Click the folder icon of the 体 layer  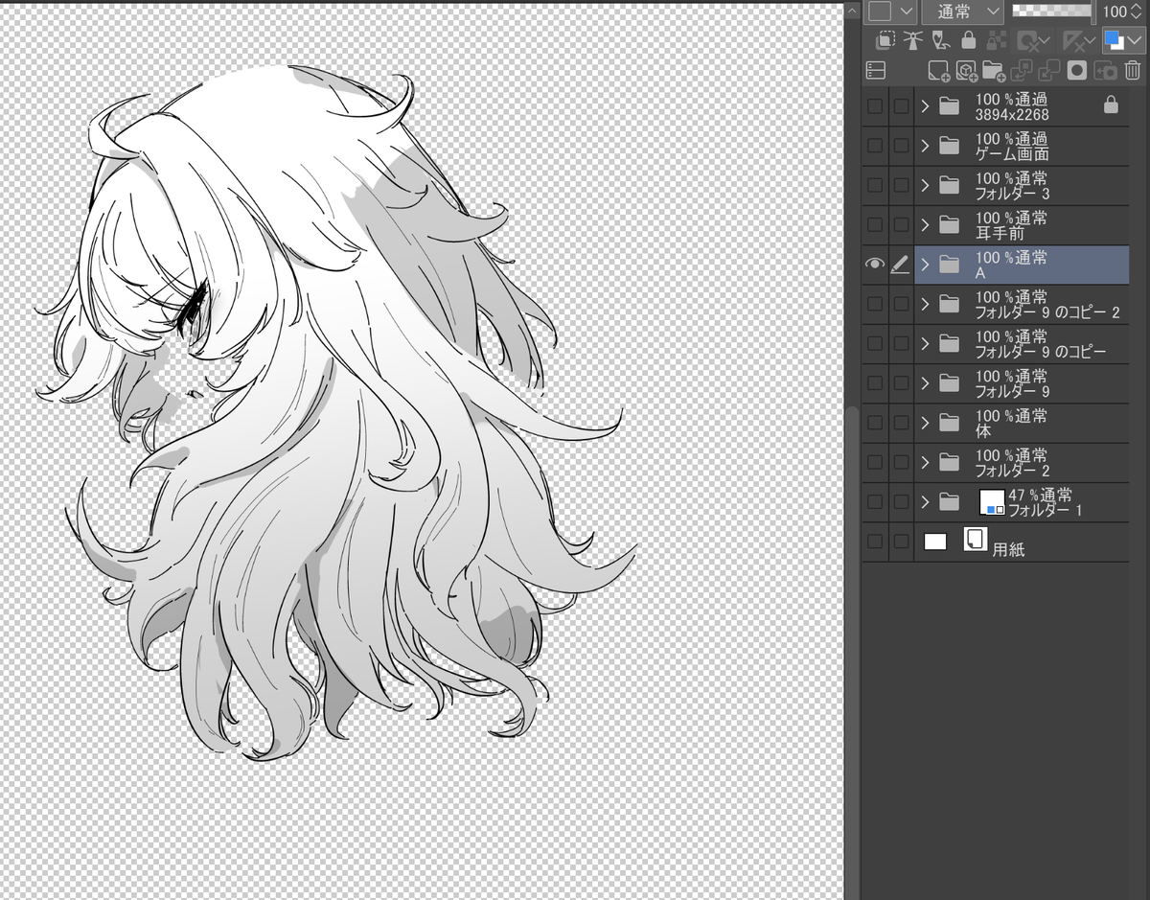point(949,423)
